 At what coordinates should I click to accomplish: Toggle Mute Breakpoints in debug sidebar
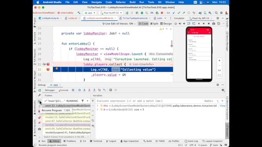pos(39,123)
